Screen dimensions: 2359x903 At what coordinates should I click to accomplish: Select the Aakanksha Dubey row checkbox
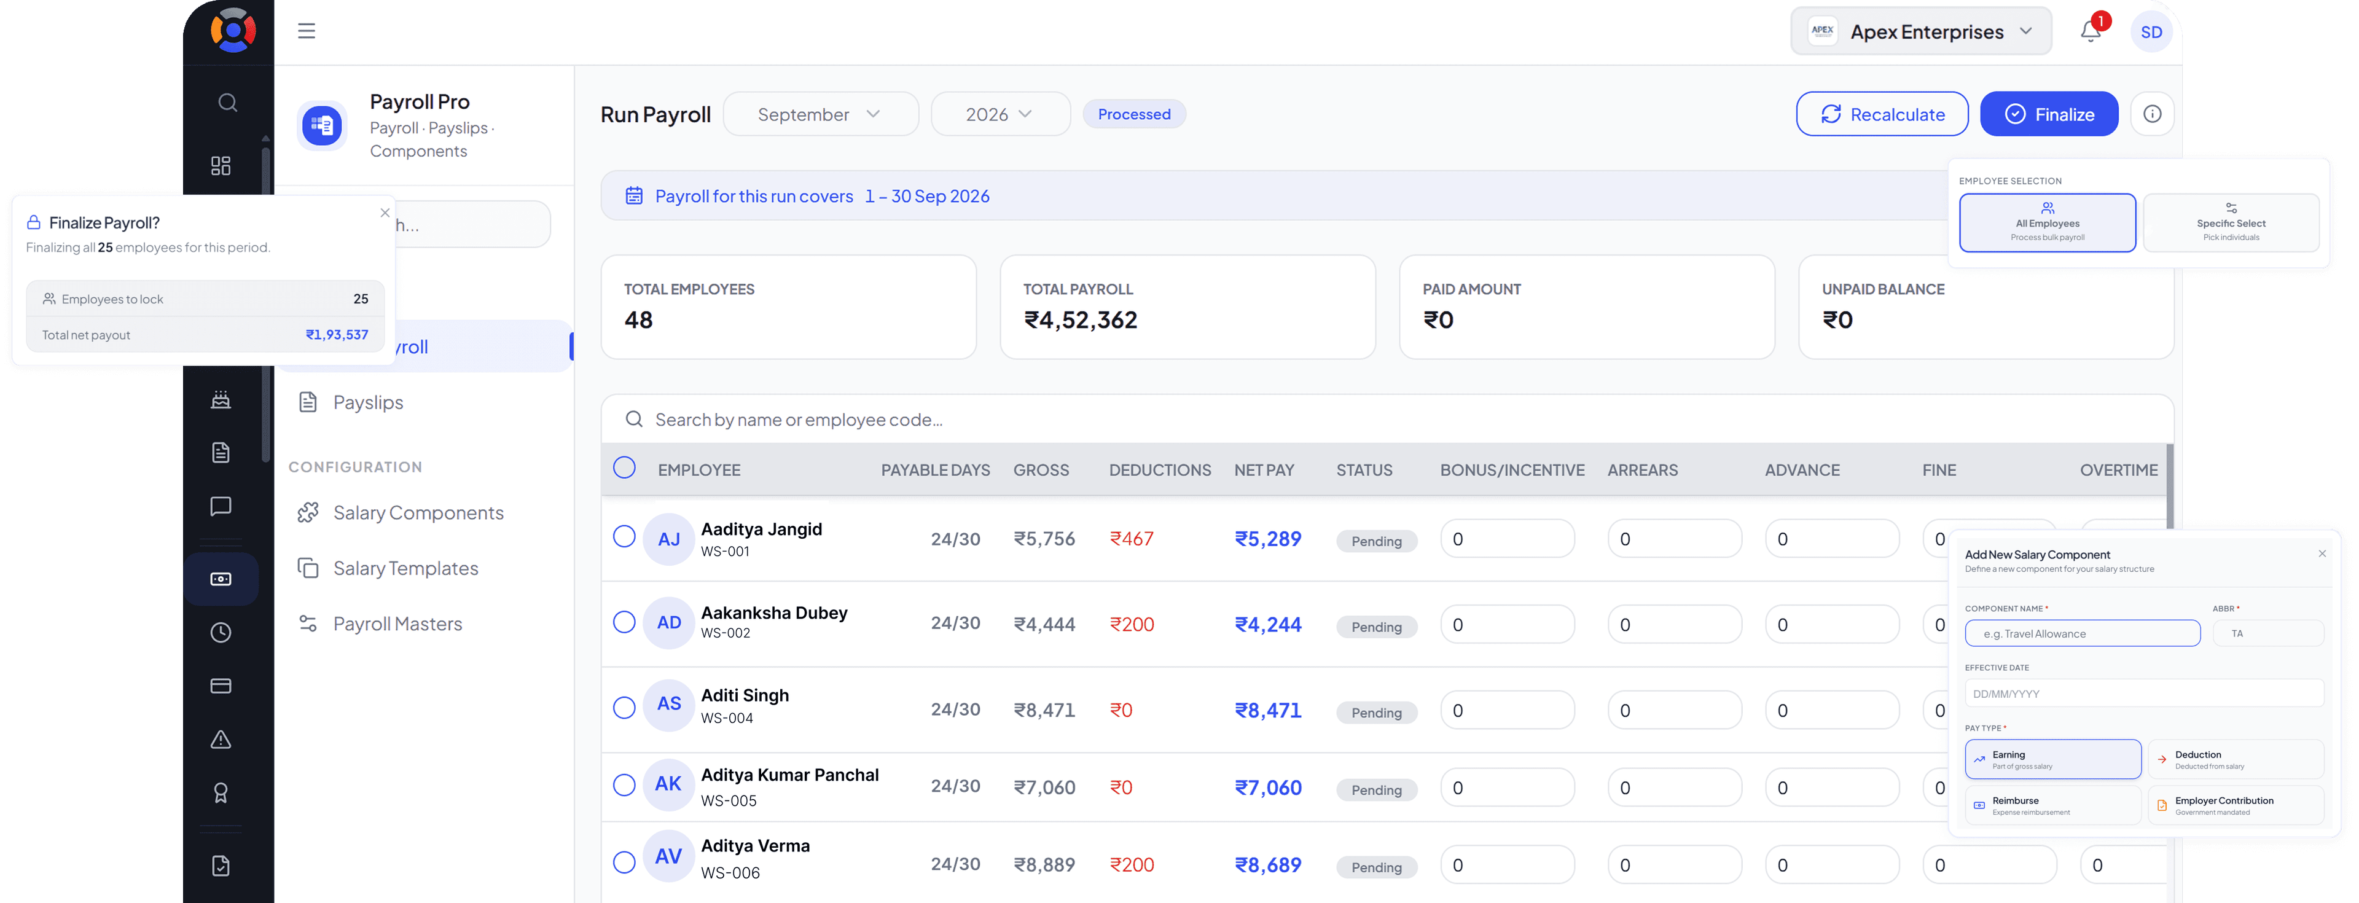click(625, 623)
